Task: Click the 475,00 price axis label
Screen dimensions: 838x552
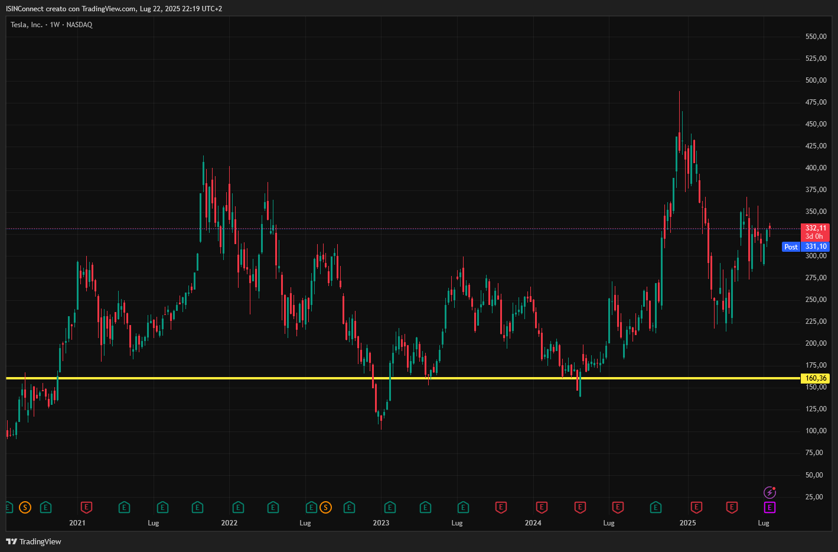Action: tap(816, 102)
